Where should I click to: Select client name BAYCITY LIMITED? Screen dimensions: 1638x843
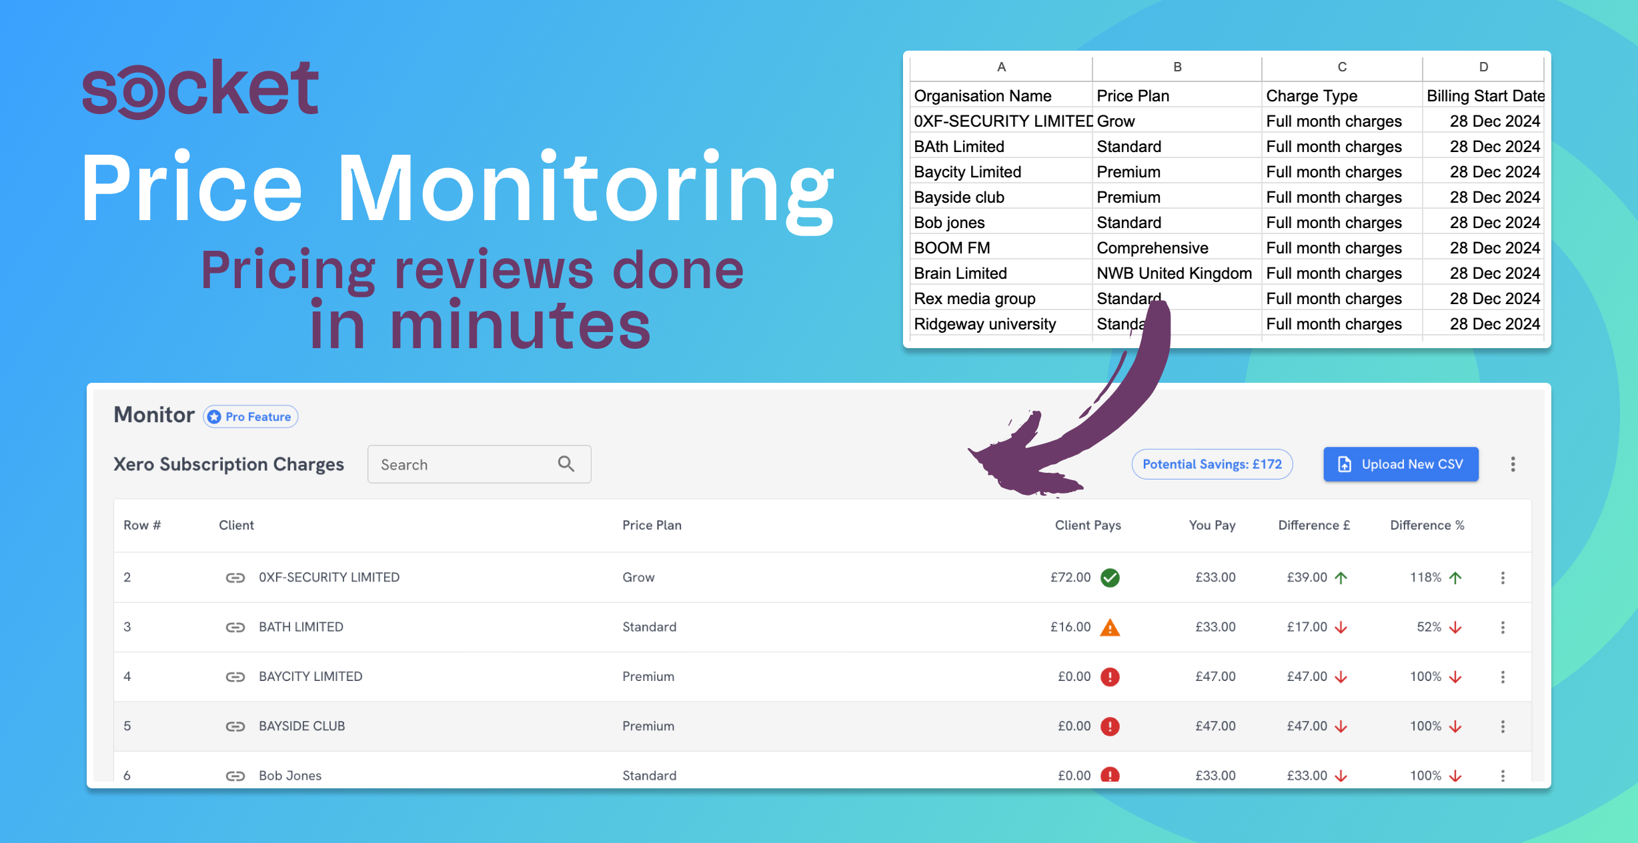(310, 677)
